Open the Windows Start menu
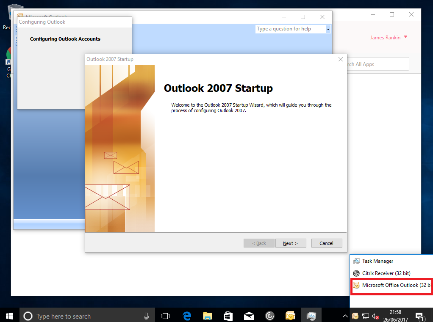The width and height of the screenshot is (433, 322). 9,316
